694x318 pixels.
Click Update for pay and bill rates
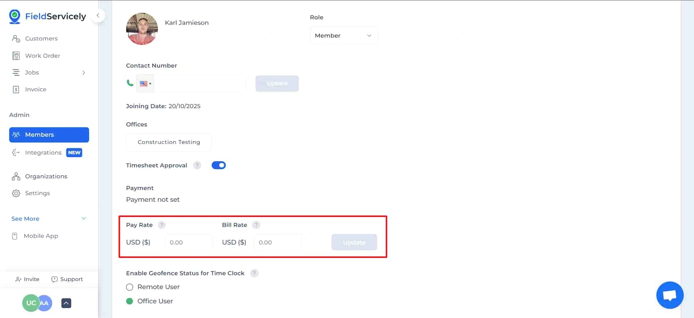[x=354, y=242]
